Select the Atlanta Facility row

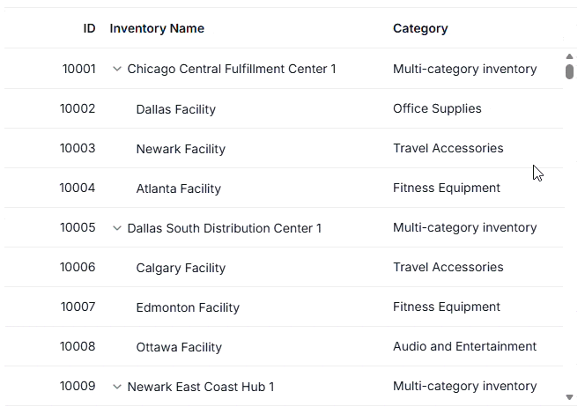[284, 188]
